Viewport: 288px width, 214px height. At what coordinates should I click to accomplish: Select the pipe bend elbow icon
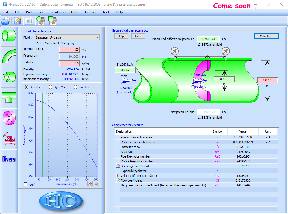pyautogui.click(x=9, y=56)
